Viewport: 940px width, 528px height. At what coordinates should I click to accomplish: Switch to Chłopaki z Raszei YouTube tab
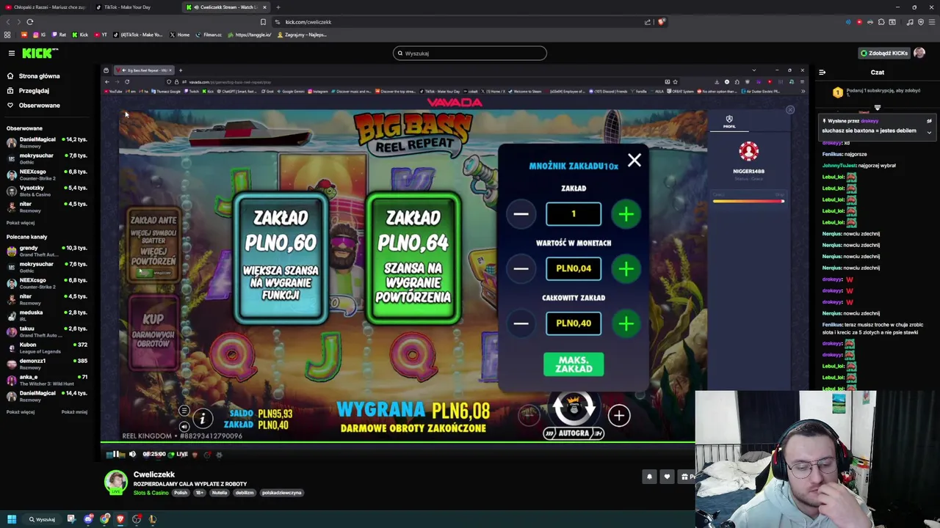coord(45,7)
